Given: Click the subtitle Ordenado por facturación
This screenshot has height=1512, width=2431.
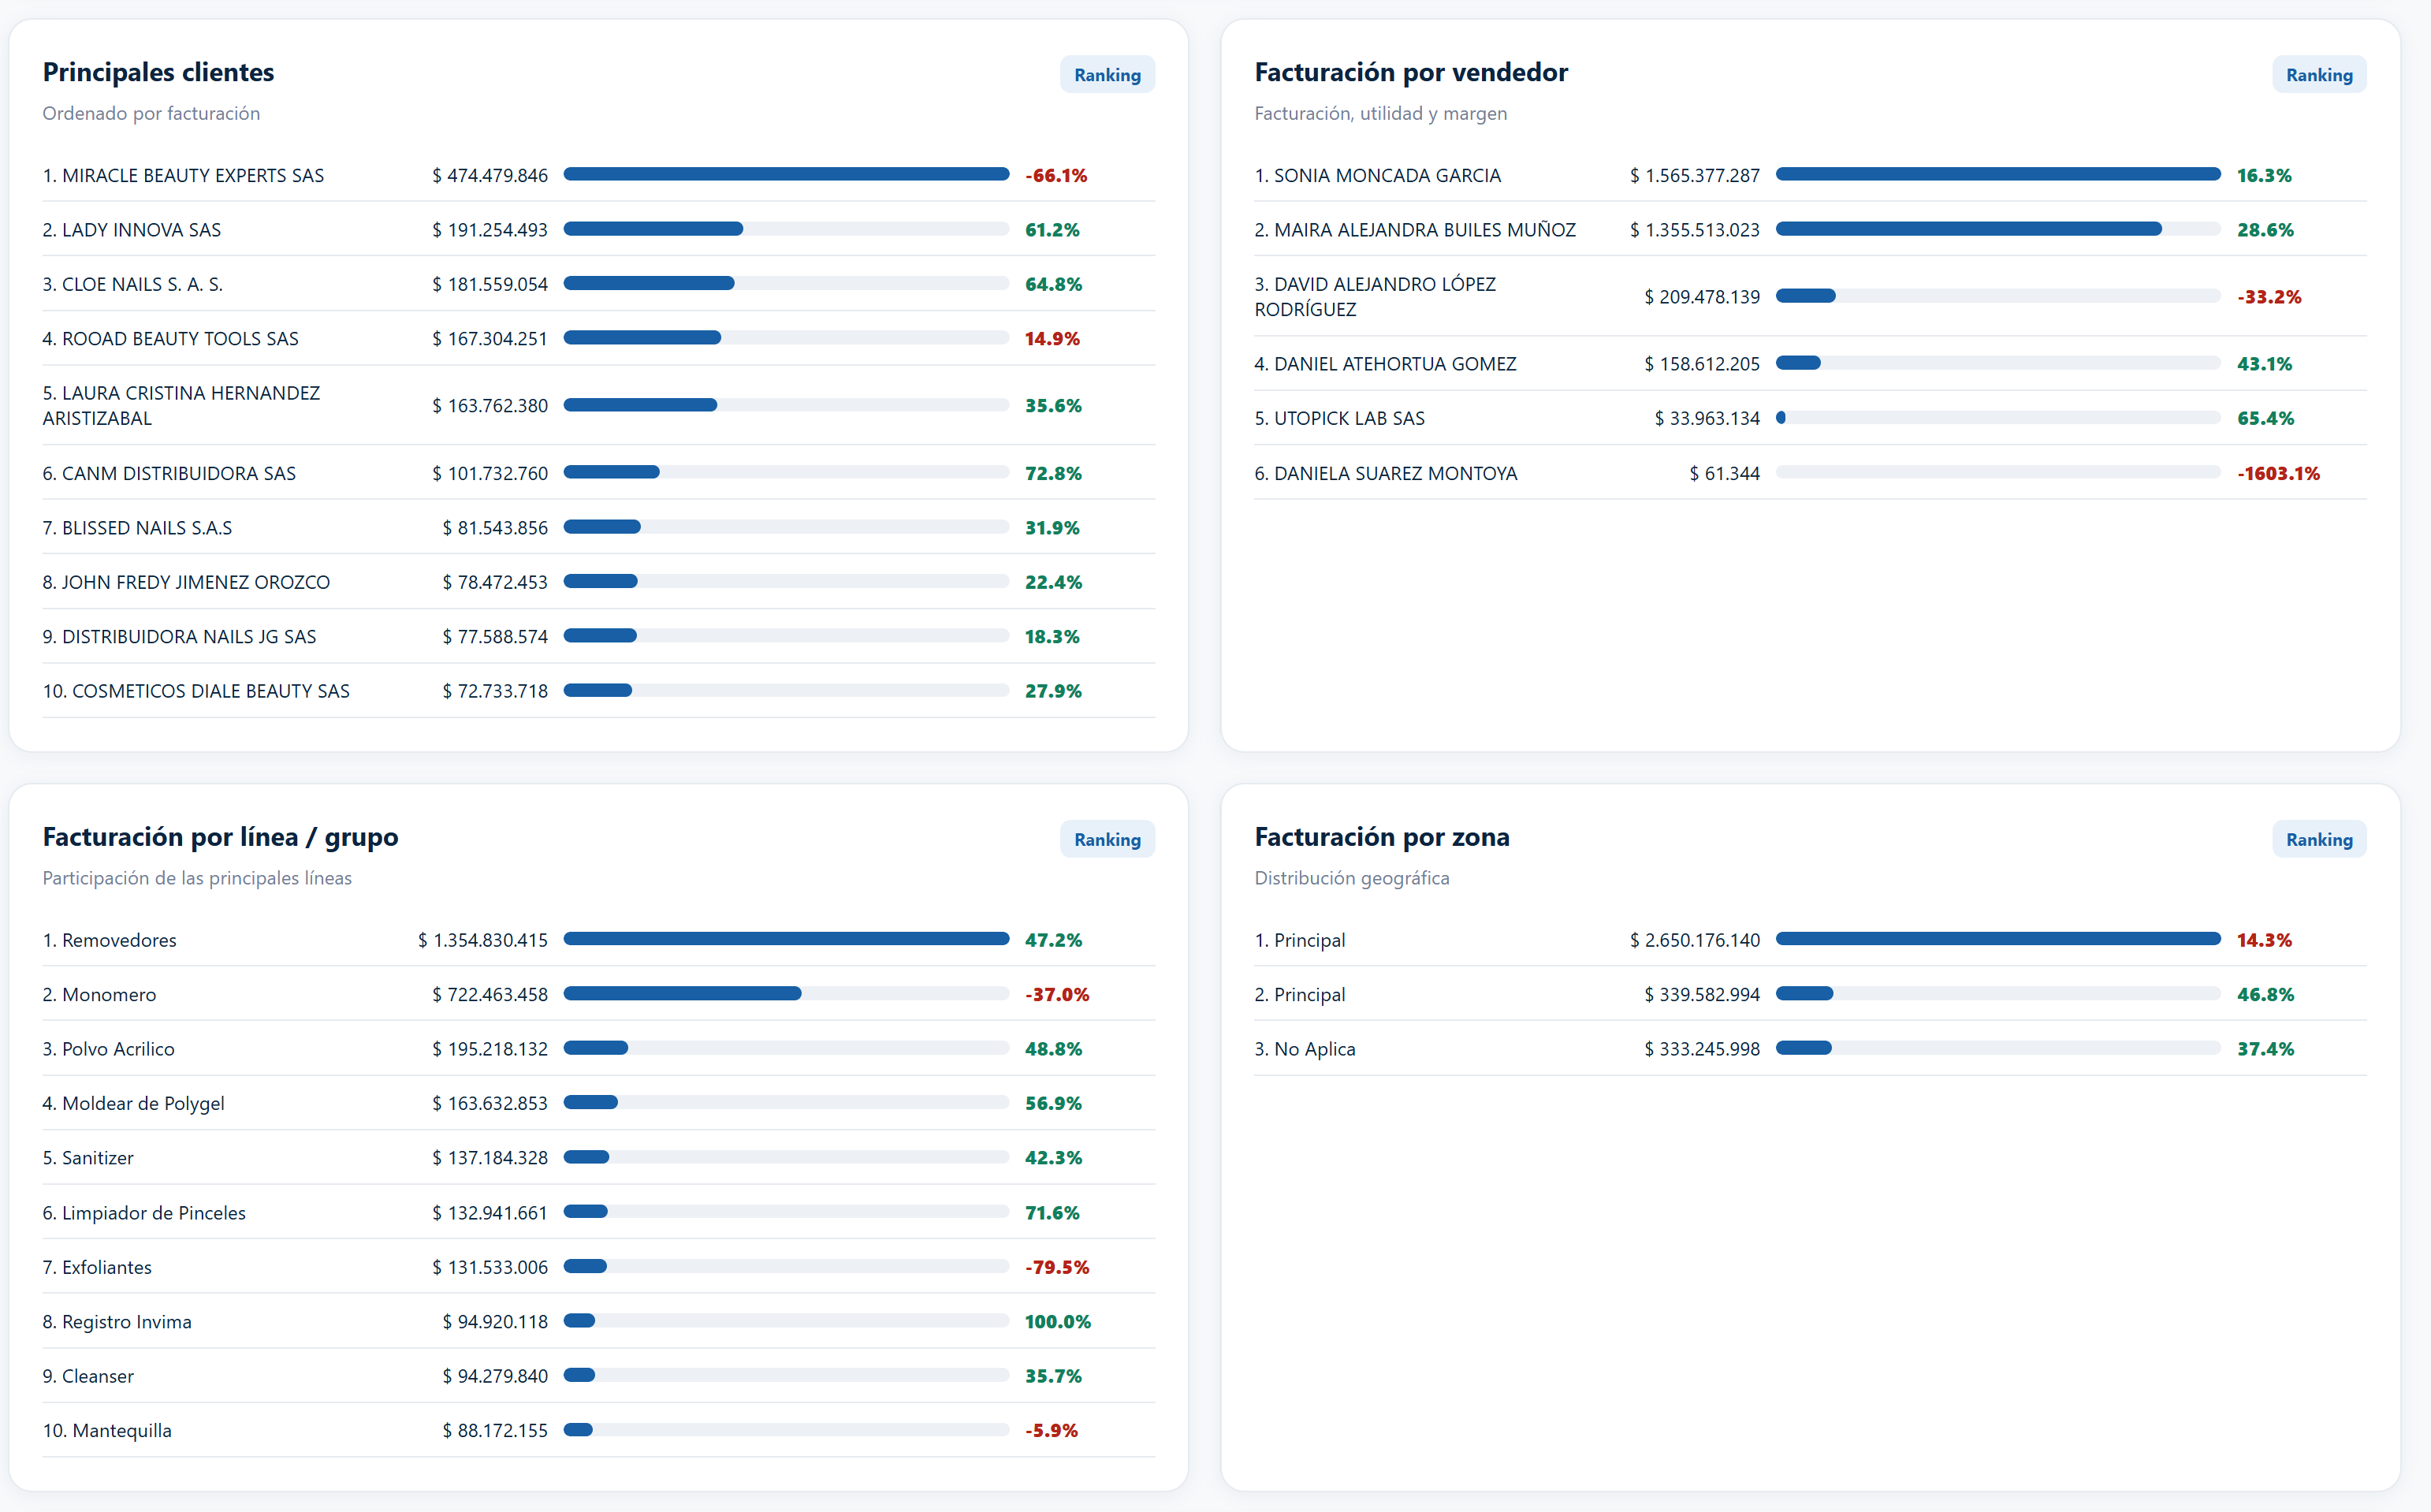Looking at the screenshot, I should (151, 114).
